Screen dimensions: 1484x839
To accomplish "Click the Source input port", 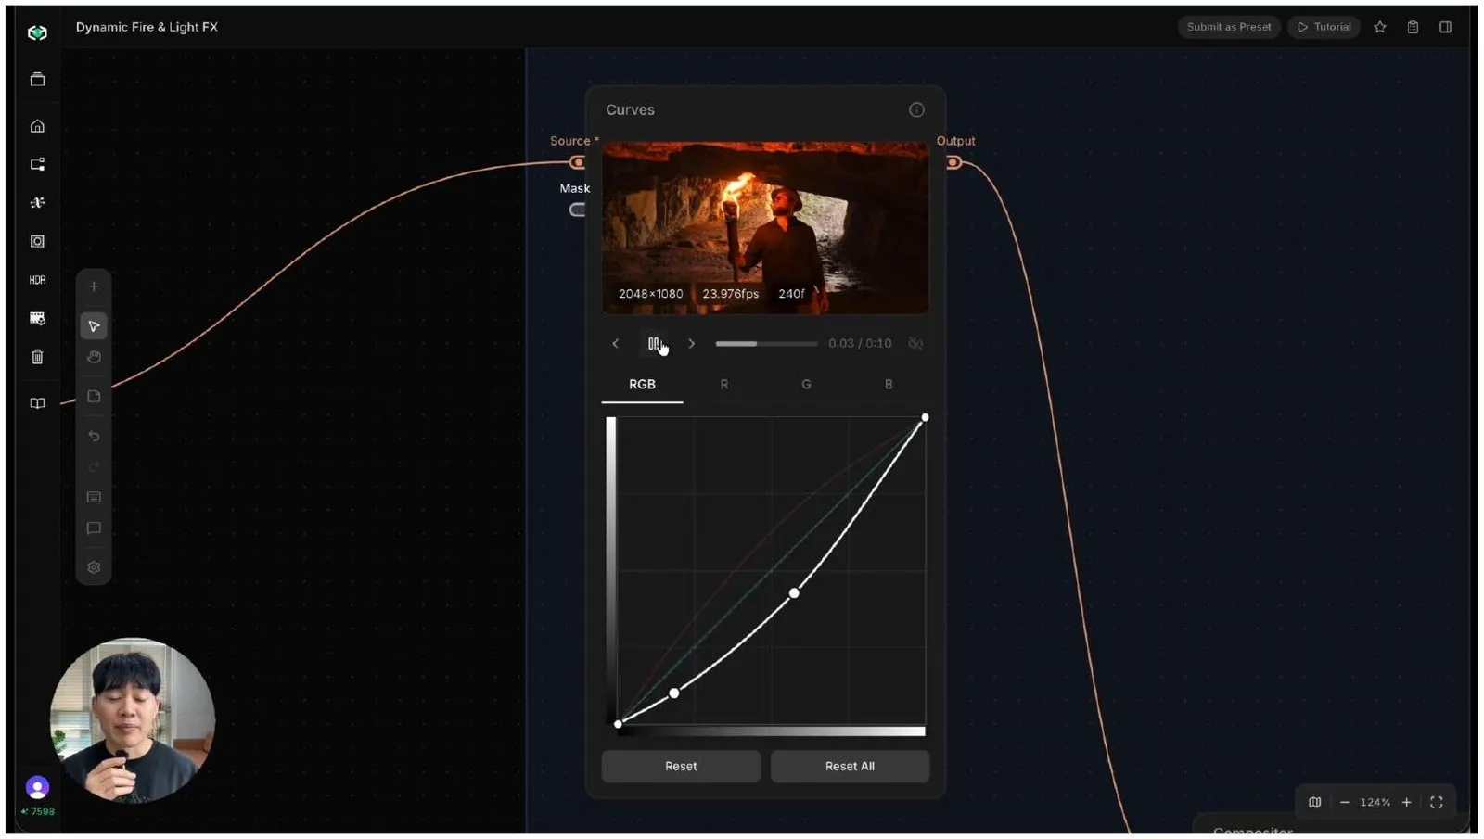I will [577, 162].
